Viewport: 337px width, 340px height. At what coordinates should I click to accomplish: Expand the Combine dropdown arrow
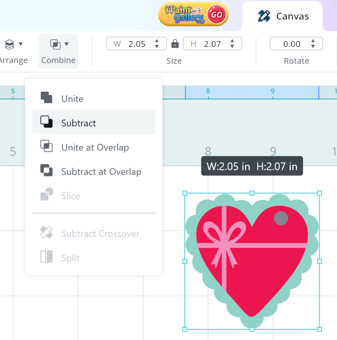(x=67, y=44)
